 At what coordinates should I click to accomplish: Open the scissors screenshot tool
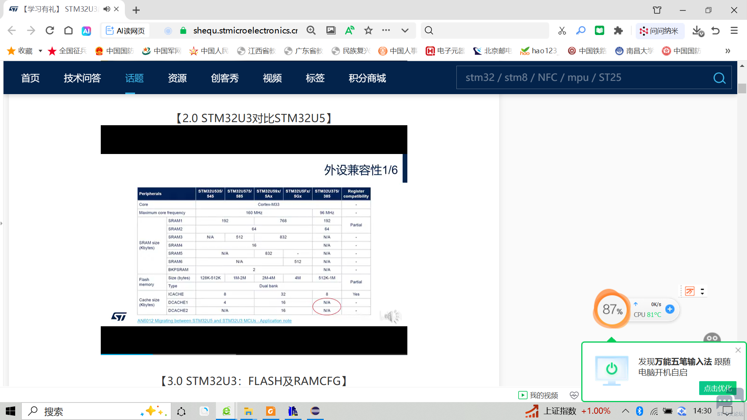(562, 31)
